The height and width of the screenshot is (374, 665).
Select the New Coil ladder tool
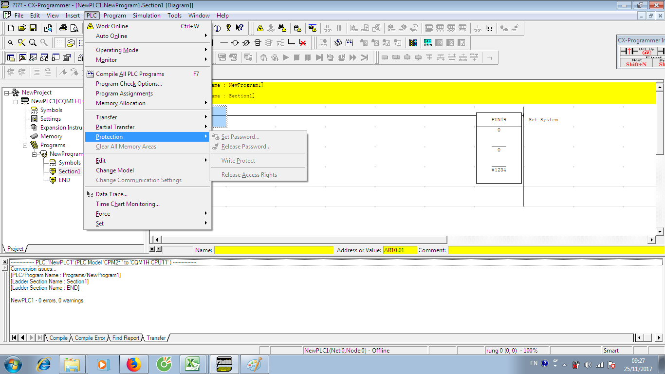pos(235,43)
